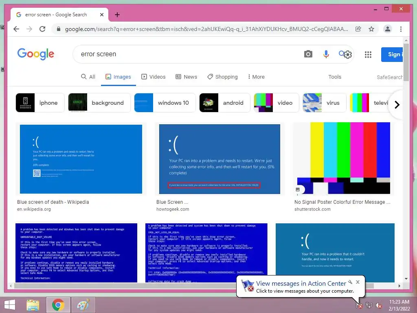The width and height of the screenshot is (417, 313).
Task: Open 'couldn't handle' blue screen image
Action: point(335,250)
